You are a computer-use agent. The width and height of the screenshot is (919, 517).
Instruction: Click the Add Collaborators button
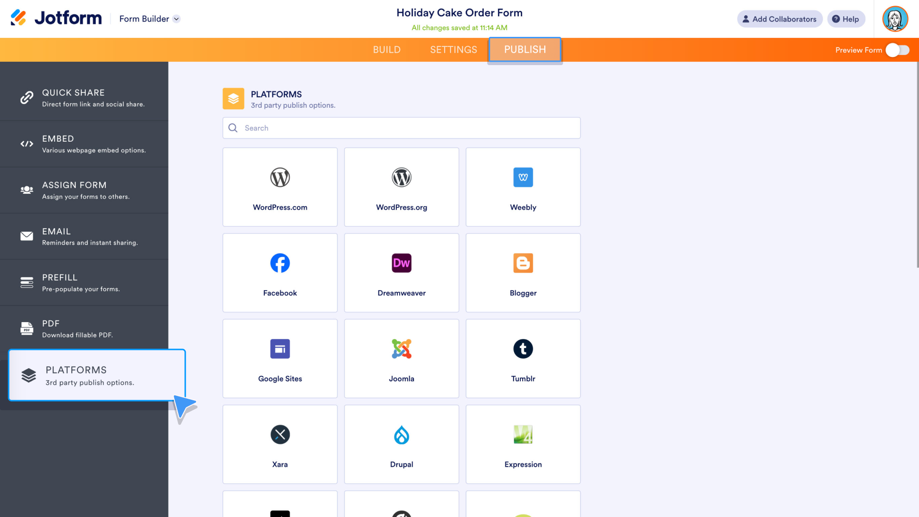[779, 19]
